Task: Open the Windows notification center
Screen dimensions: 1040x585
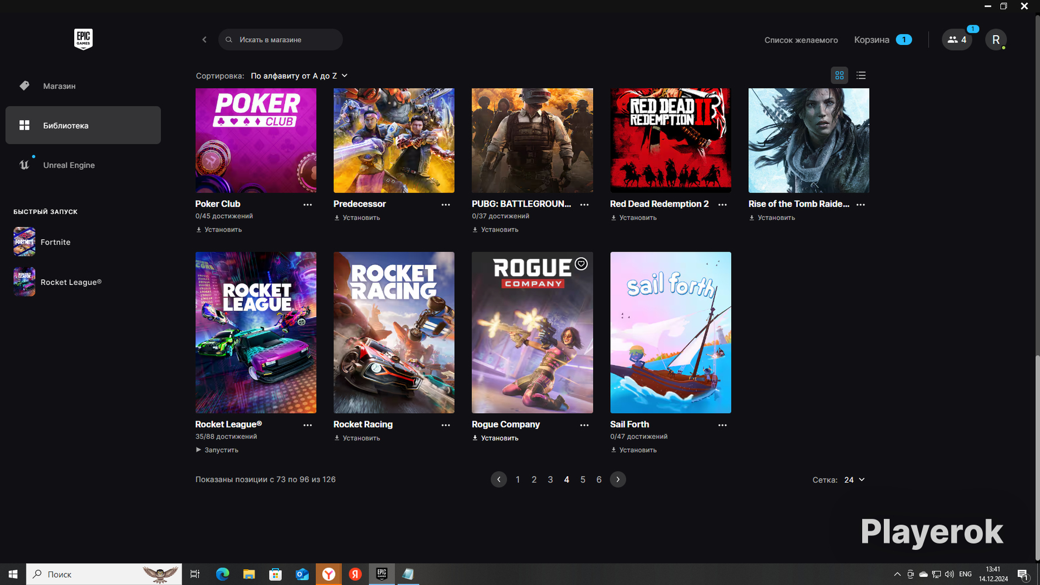Action: click(1023, 574)
